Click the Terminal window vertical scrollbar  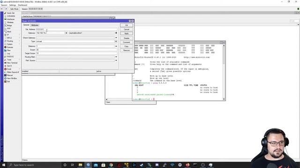coord(224,72)
